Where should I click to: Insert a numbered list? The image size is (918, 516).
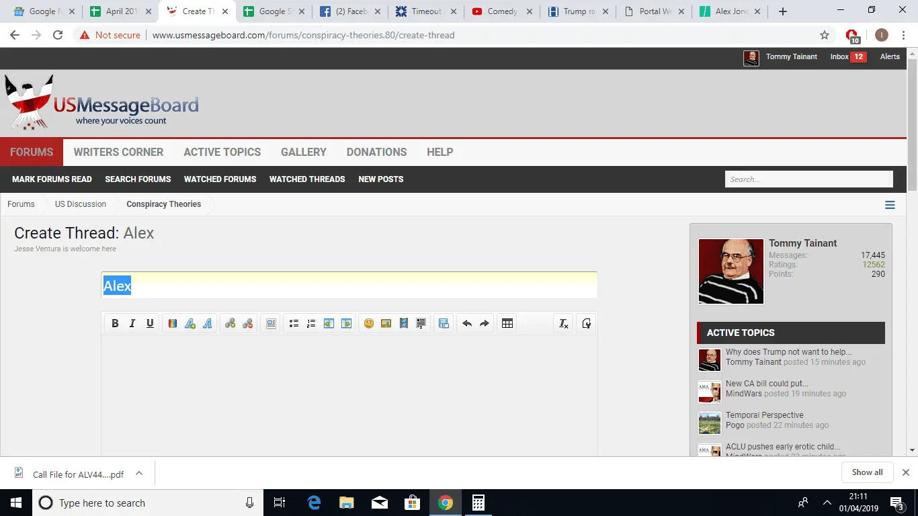pos(311,324)
